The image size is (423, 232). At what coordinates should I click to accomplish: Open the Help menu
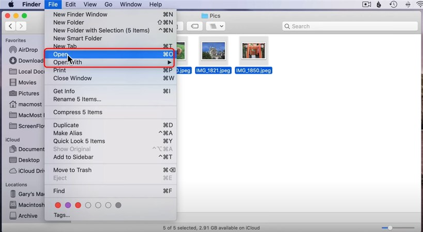tap(155, 4)
